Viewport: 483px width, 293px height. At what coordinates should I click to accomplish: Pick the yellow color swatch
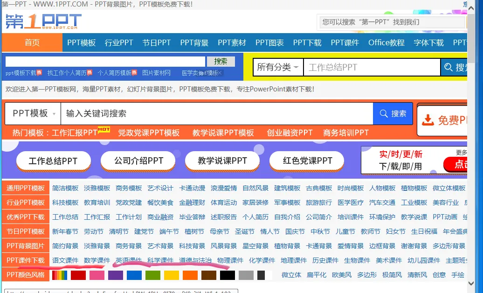[x=172, y=275]
